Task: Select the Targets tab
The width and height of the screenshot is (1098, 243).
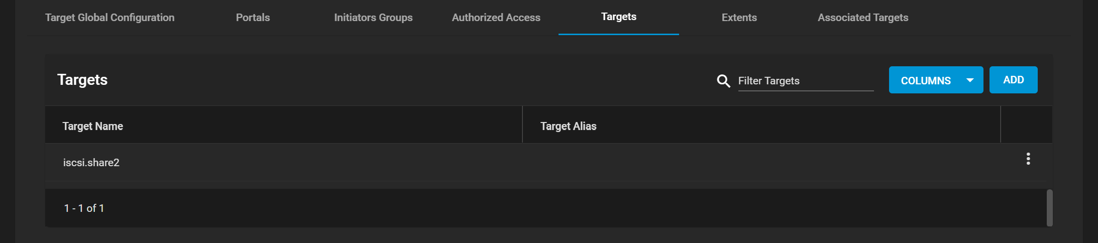Action: (x=618, y=17)
